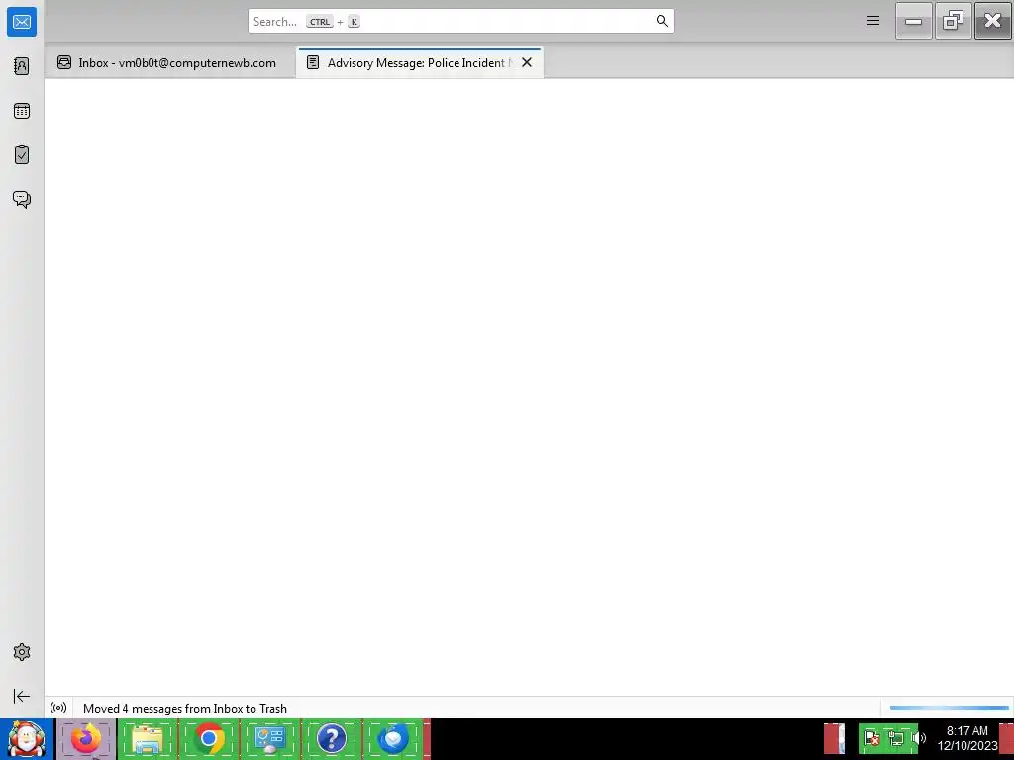Open the Address Book icon
The height and width of the screenshot is (760, 1014).
pos(22,66)
